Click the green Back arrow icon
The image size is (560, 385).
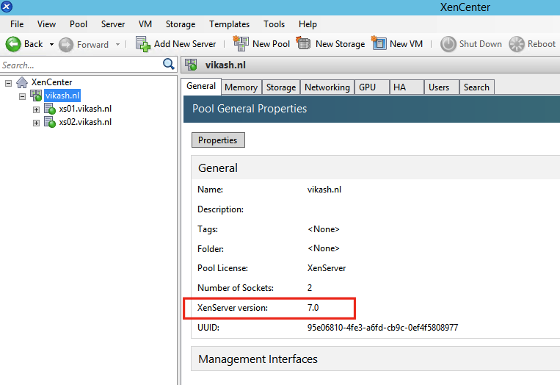[13, 44]
